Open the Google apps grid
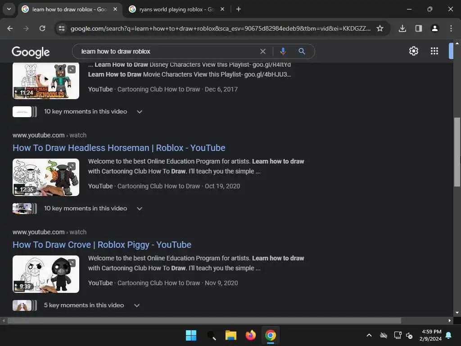Image resolution: width=461 pixels, height=346 pixels. (434, 51)
